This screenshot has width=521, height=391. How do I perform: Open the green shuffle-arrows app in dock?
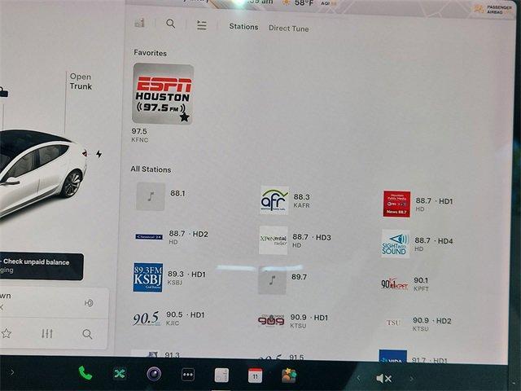pos(120,374)
